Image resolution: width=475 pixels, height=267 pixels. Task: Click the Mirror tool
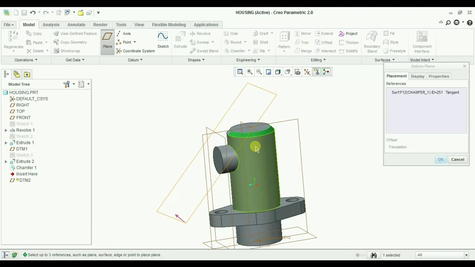pos(303,33)
